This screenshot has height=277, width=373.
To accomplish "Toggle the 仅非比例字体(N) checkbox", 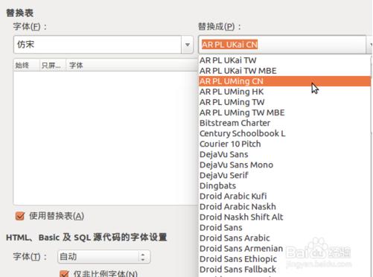I will [x=64, y=274].
